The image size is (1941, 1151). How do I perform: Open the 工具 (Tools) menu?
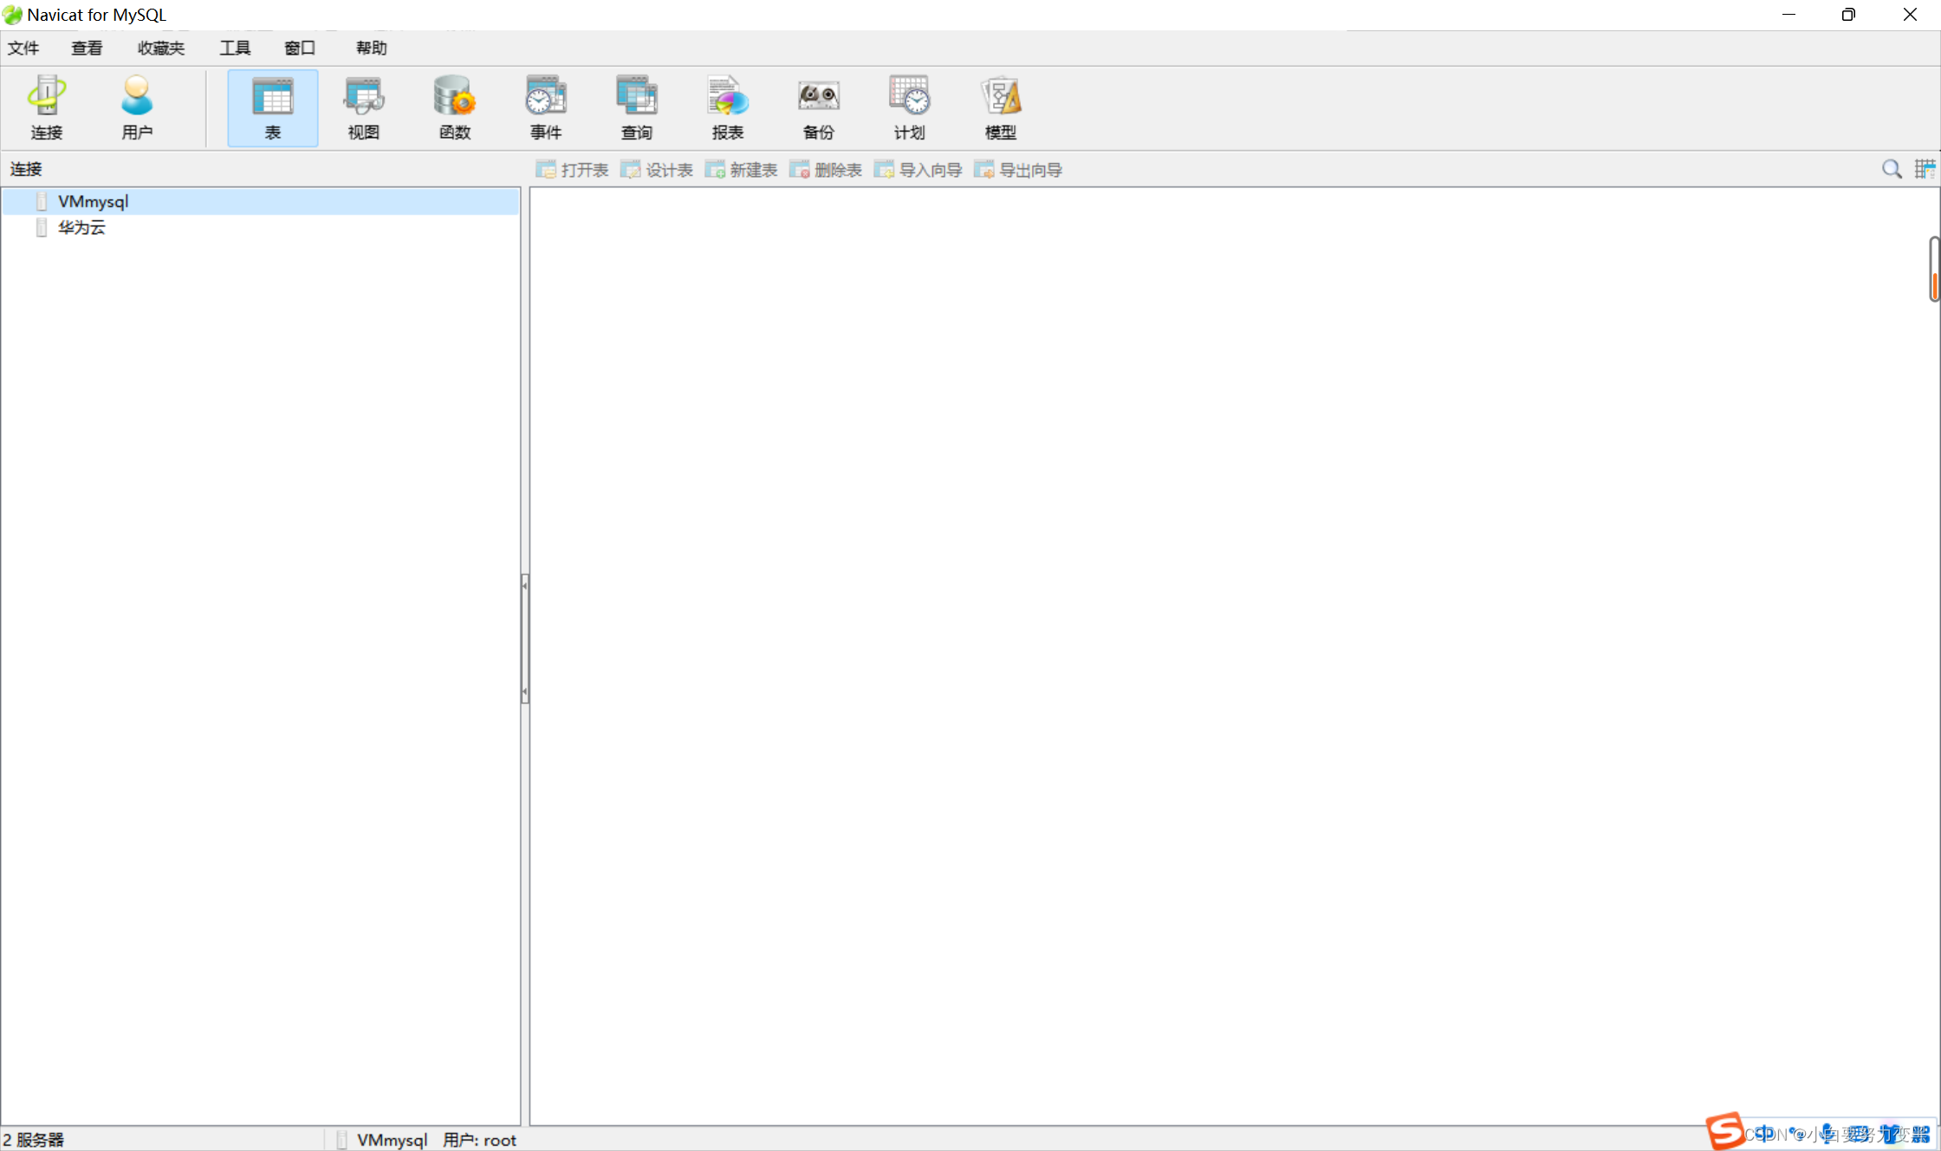click(234, 48)
